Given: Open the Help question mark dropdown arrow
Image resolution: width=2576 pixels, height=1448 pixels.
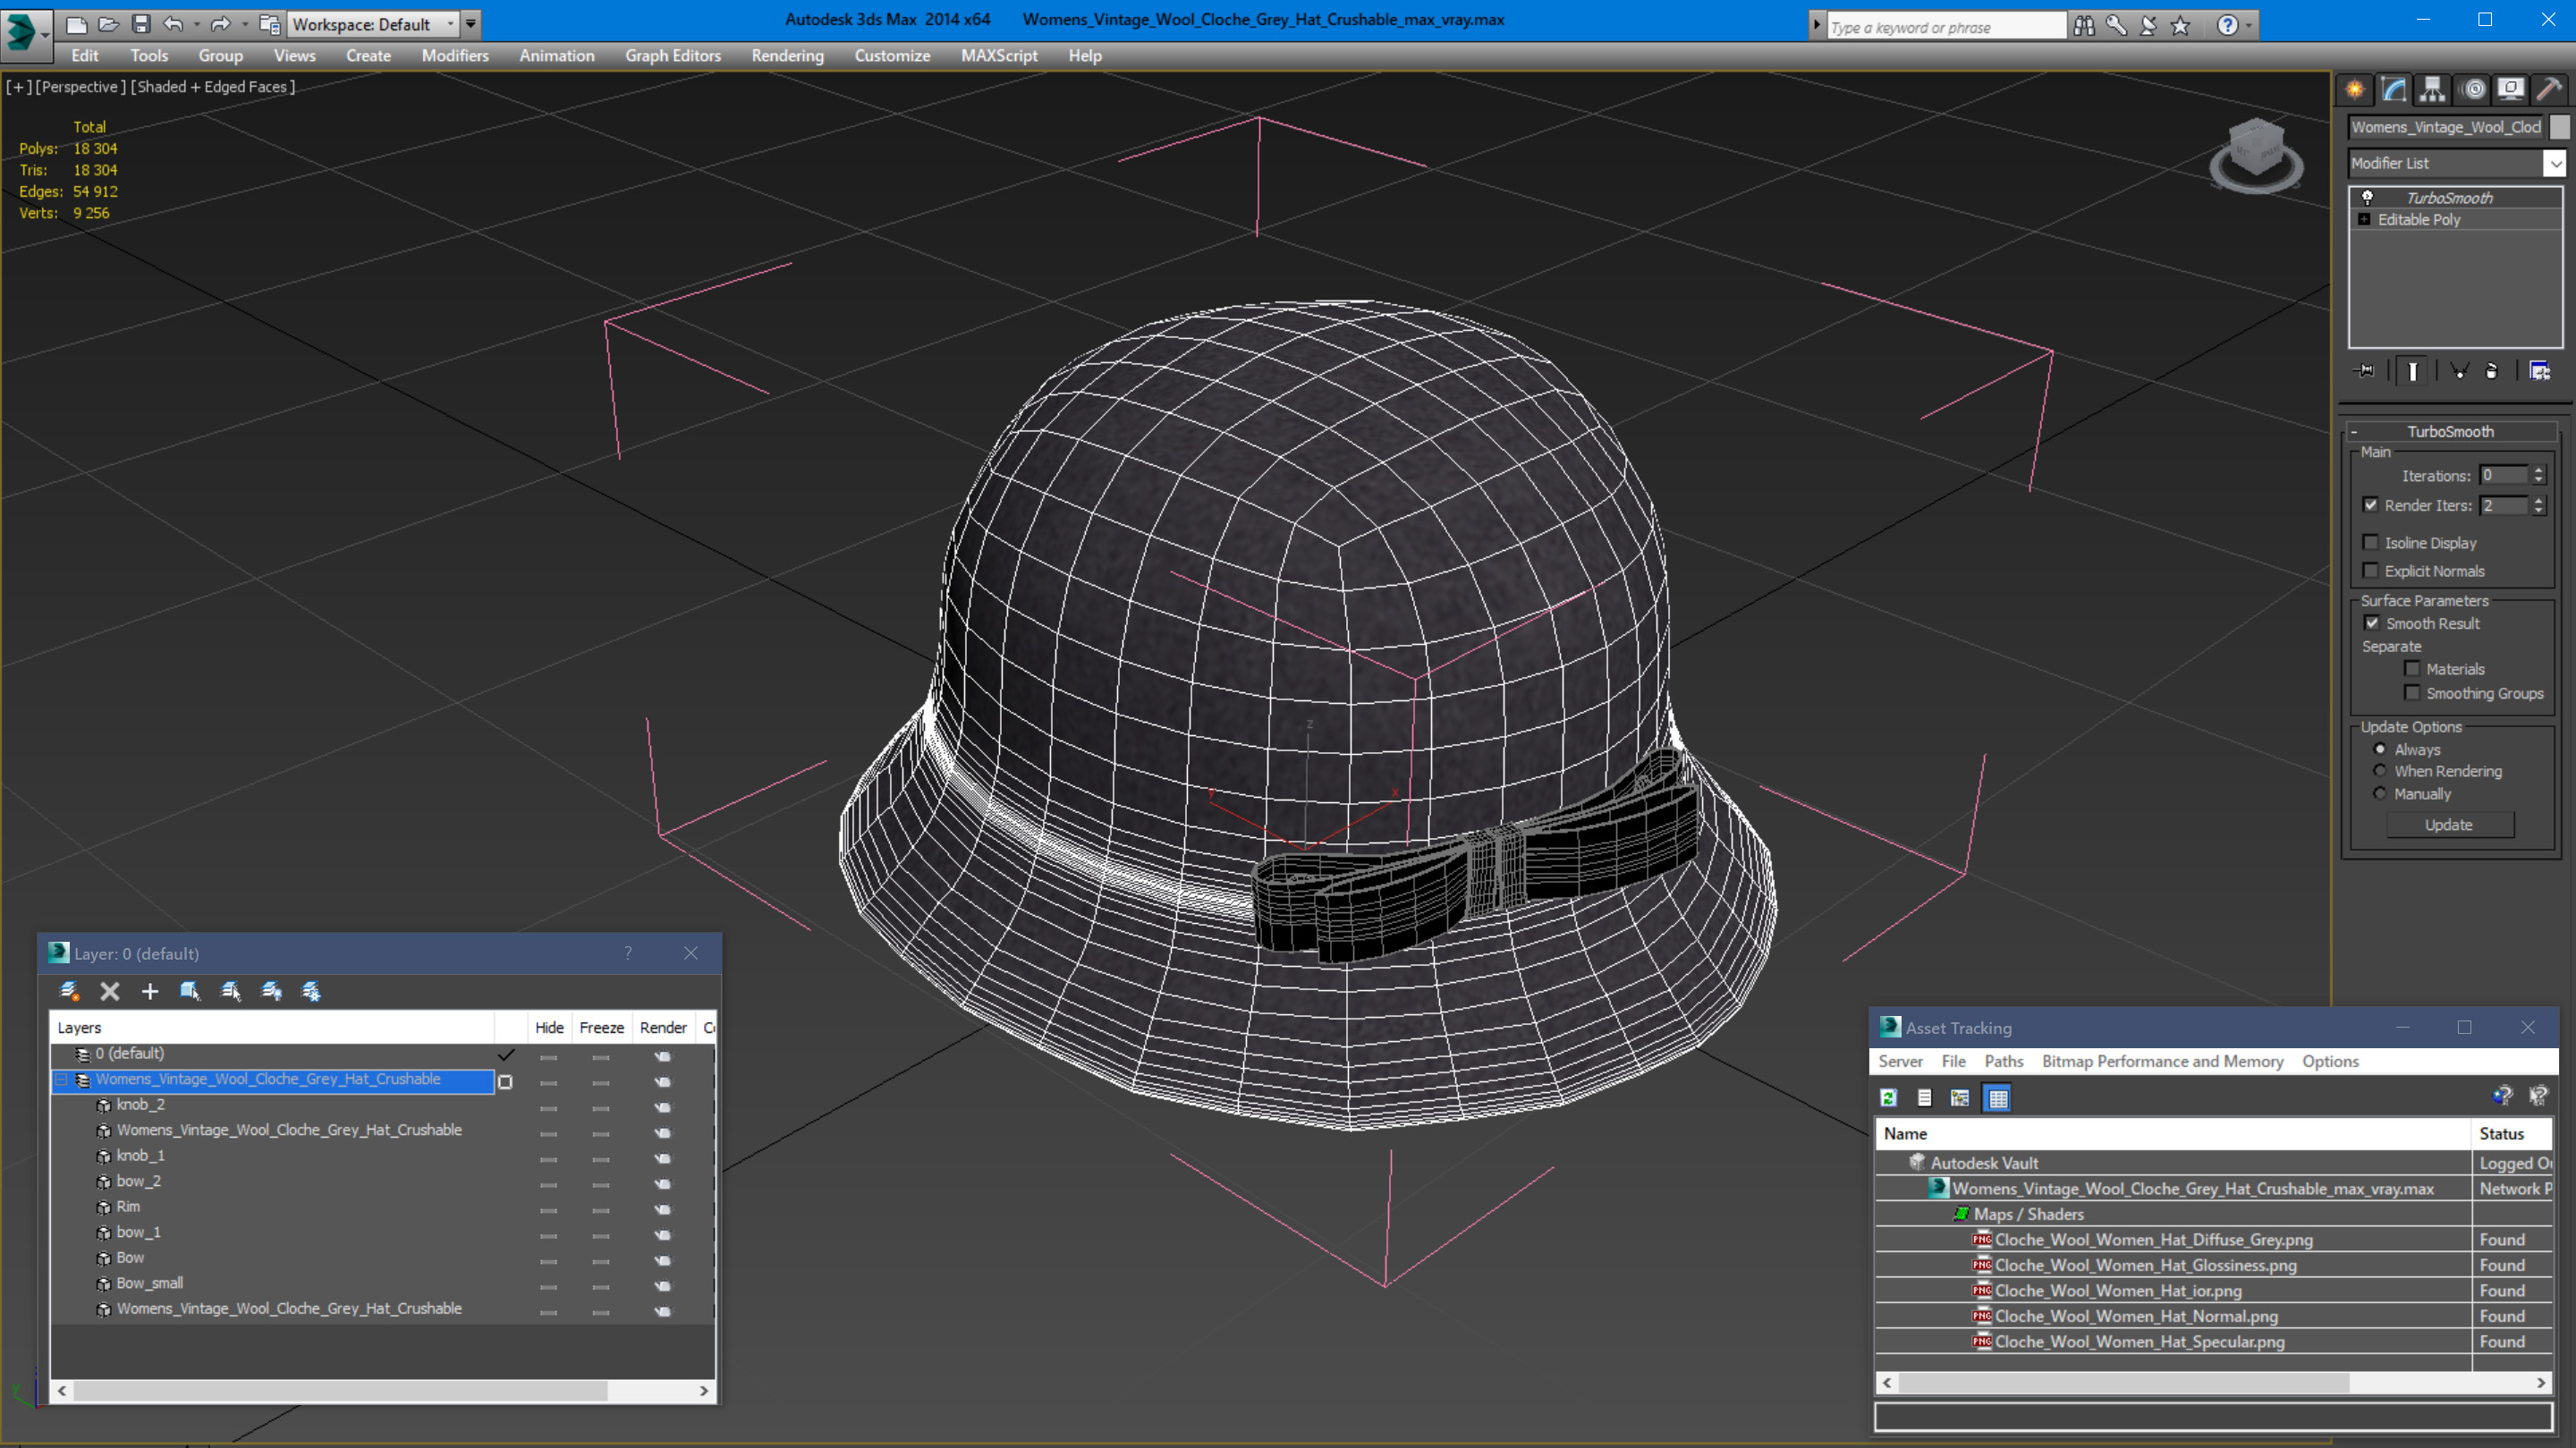Looking at the screenshot, I should coord(2249,26).
